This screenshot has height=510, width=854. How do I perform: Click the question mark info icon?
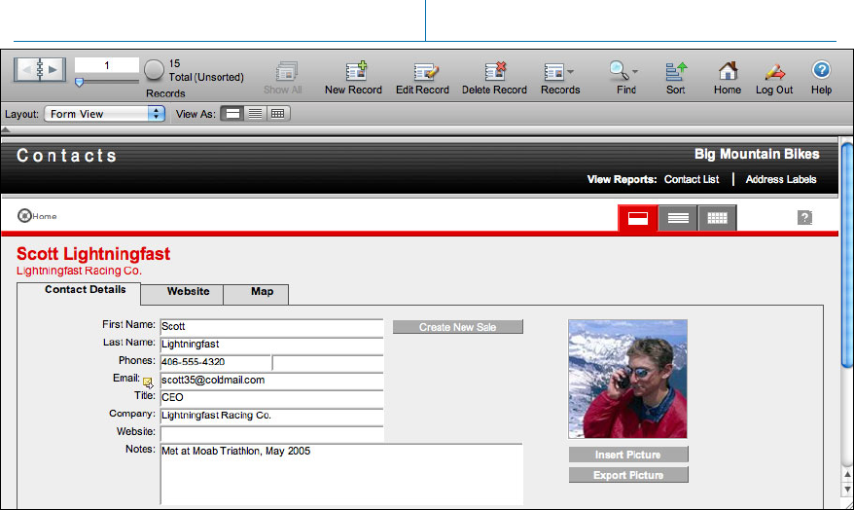pos(804,217)
